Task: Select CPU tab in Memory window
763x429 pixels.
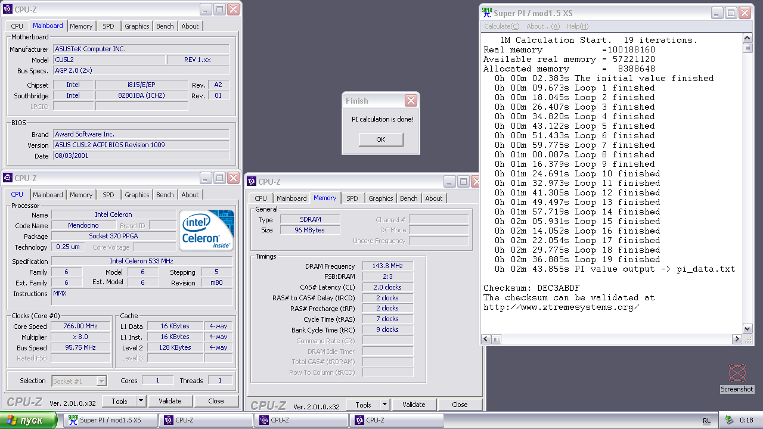Action: pos(260,198)
